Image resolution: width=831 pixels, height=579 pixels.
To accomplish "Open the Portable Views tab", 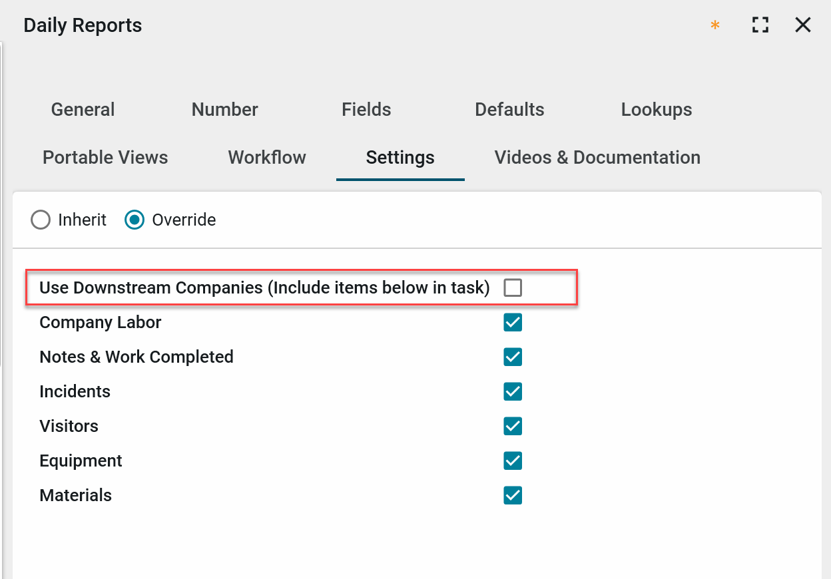I will (105, 158).
